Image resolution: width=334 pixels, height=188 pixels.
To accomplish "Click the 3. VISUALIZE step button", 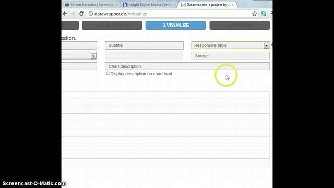I will (176, 26).
